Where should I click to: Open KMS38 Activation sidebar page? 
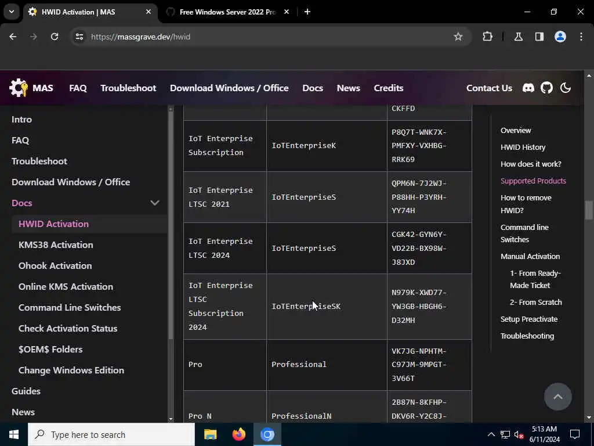pos(56,245)
